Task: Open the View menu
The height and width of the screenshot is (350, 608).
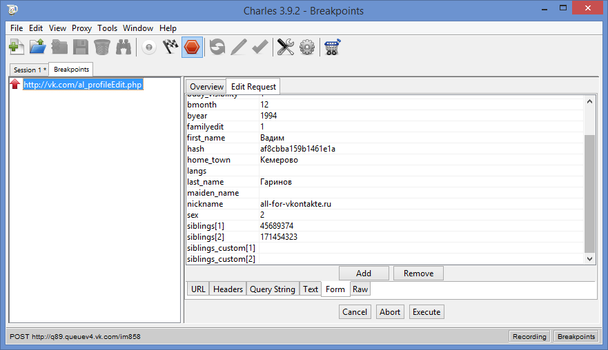Action: (x=57, y=28)
